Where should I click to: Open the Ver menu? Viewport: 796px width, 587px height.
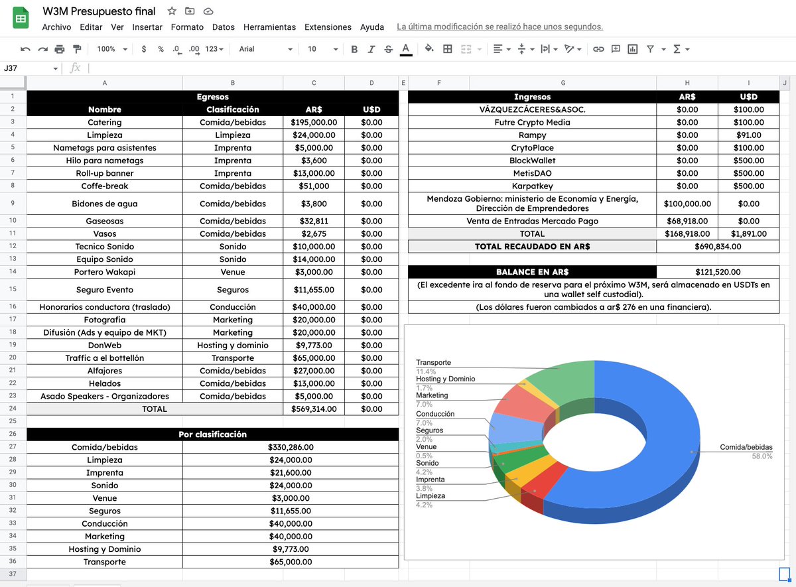(117, 27)
